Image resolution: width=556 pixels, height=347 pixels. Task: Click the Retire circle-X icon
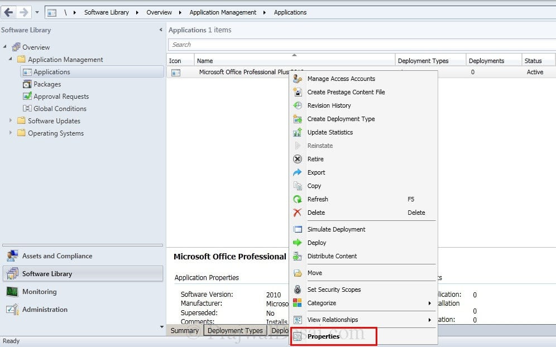coord(298,159)
